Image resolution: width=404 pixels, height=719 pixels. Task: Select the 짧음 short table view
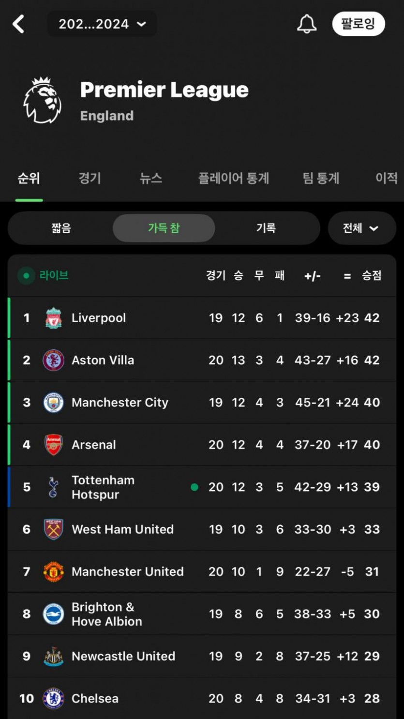(x=61, y=228)
